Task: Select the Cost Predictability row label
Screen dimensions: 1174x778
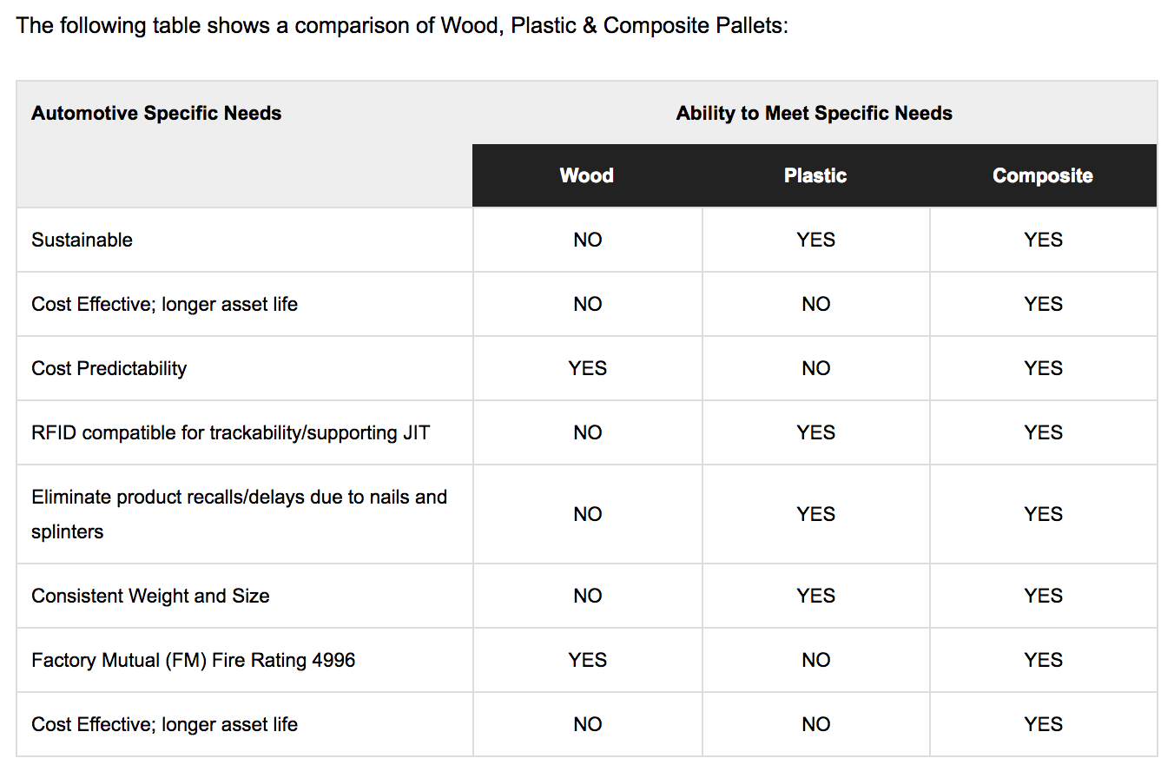Action: coord(109,368)
